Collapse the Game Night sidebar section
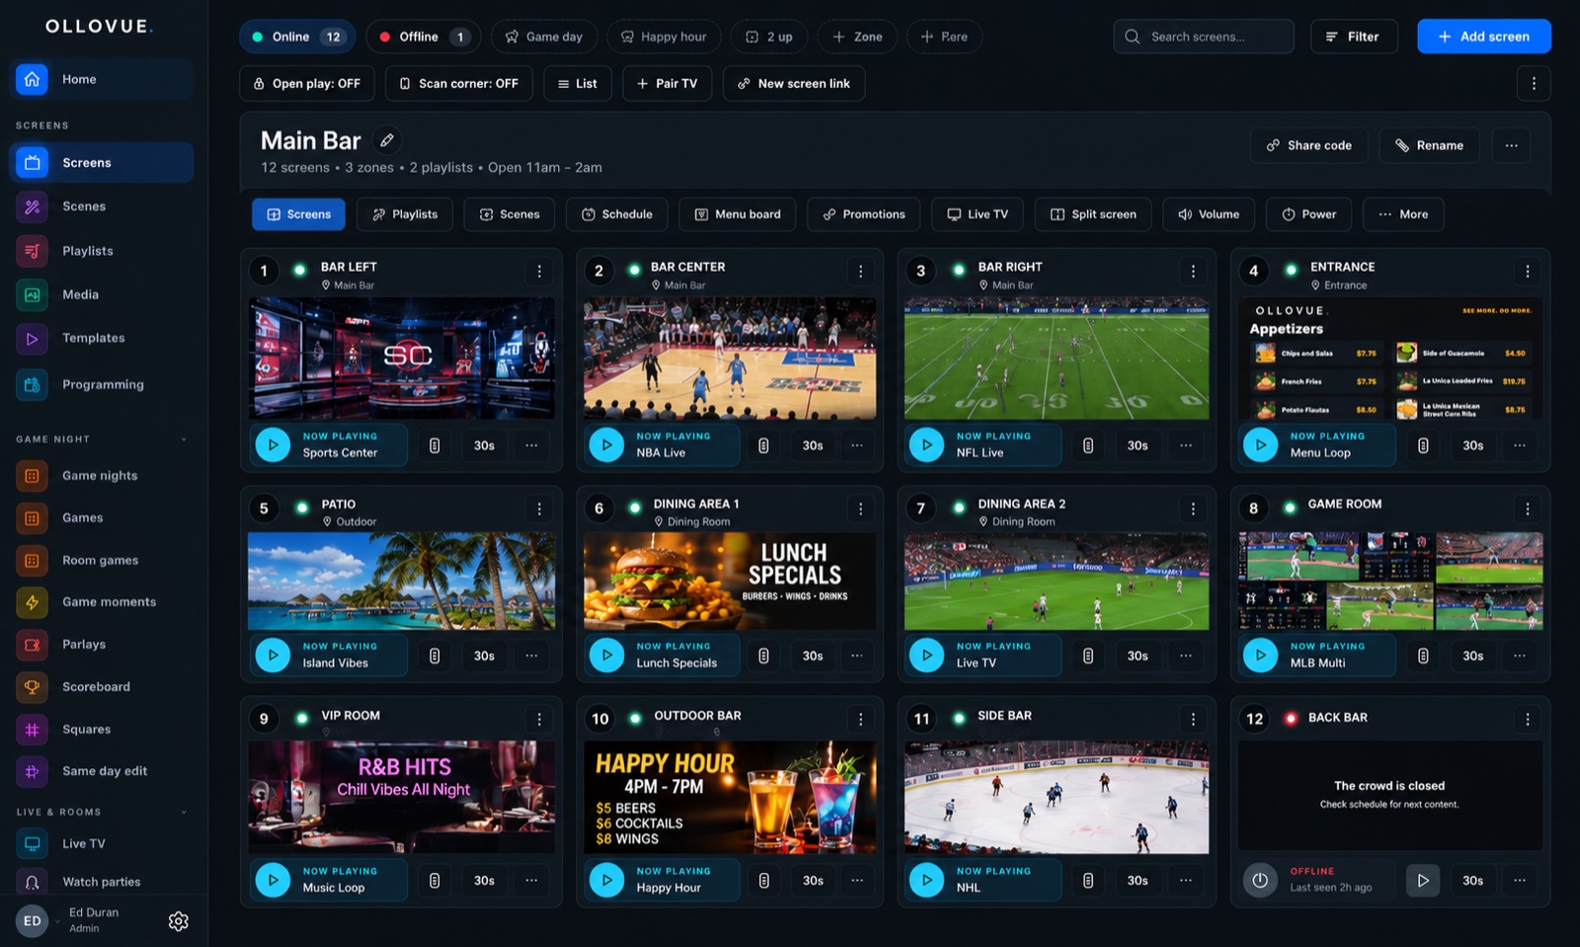1580x947 pixels. [184, 439]
